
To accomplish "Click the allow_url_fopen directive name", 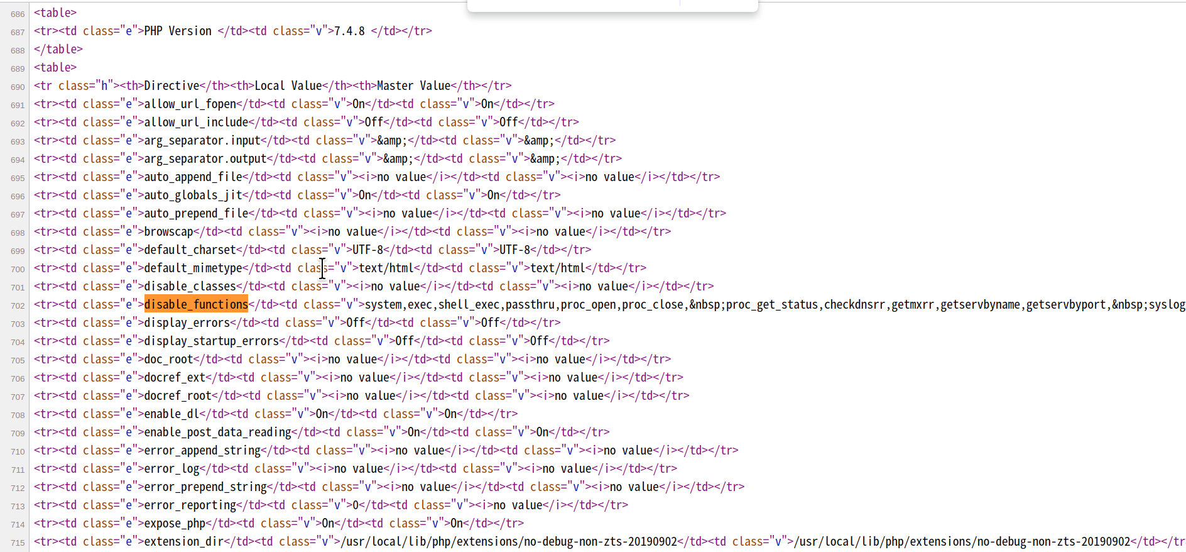I will 190,104.
